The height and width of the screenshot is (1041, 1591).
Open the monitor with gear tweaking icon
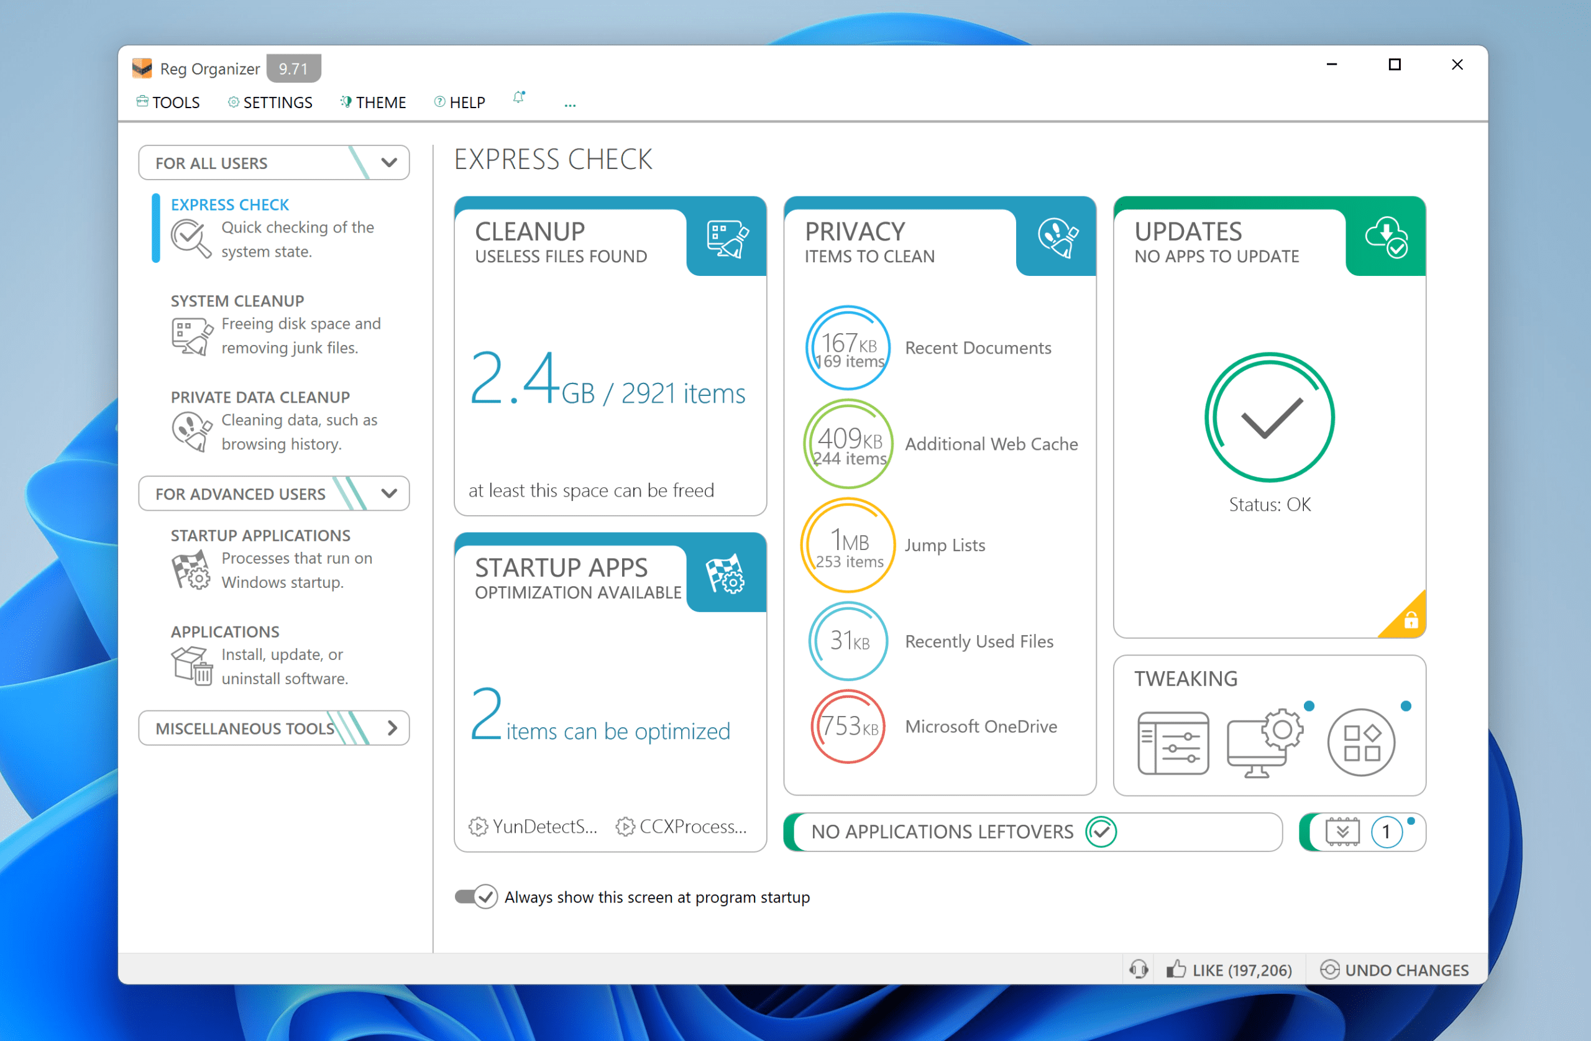click(1265, 743)
